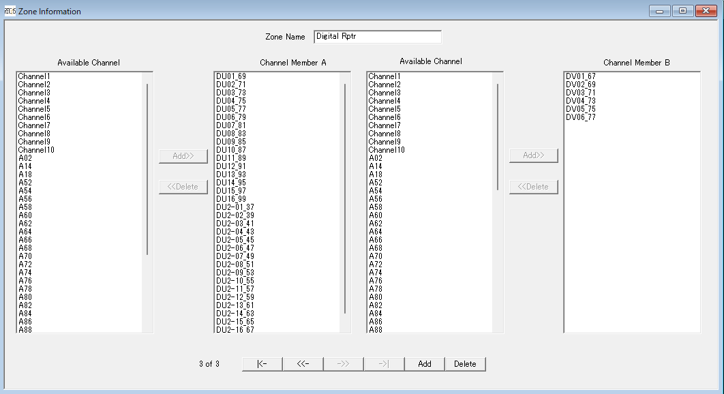Select DU16_99 in Channel Member A list
The image size is (724, 394).
[x=231, y=199]
